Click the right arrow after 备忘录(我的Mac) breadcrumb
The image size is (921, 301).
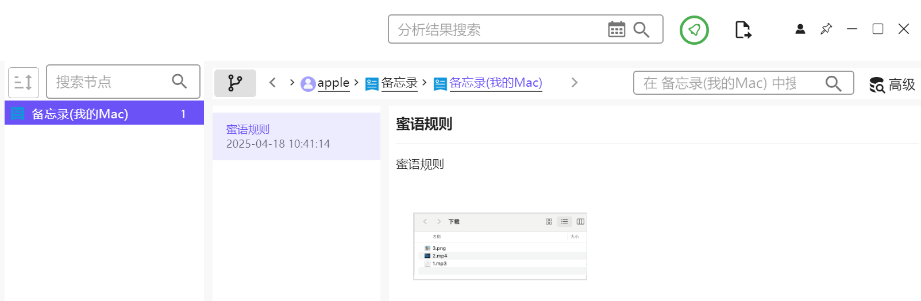click(574, 83)
